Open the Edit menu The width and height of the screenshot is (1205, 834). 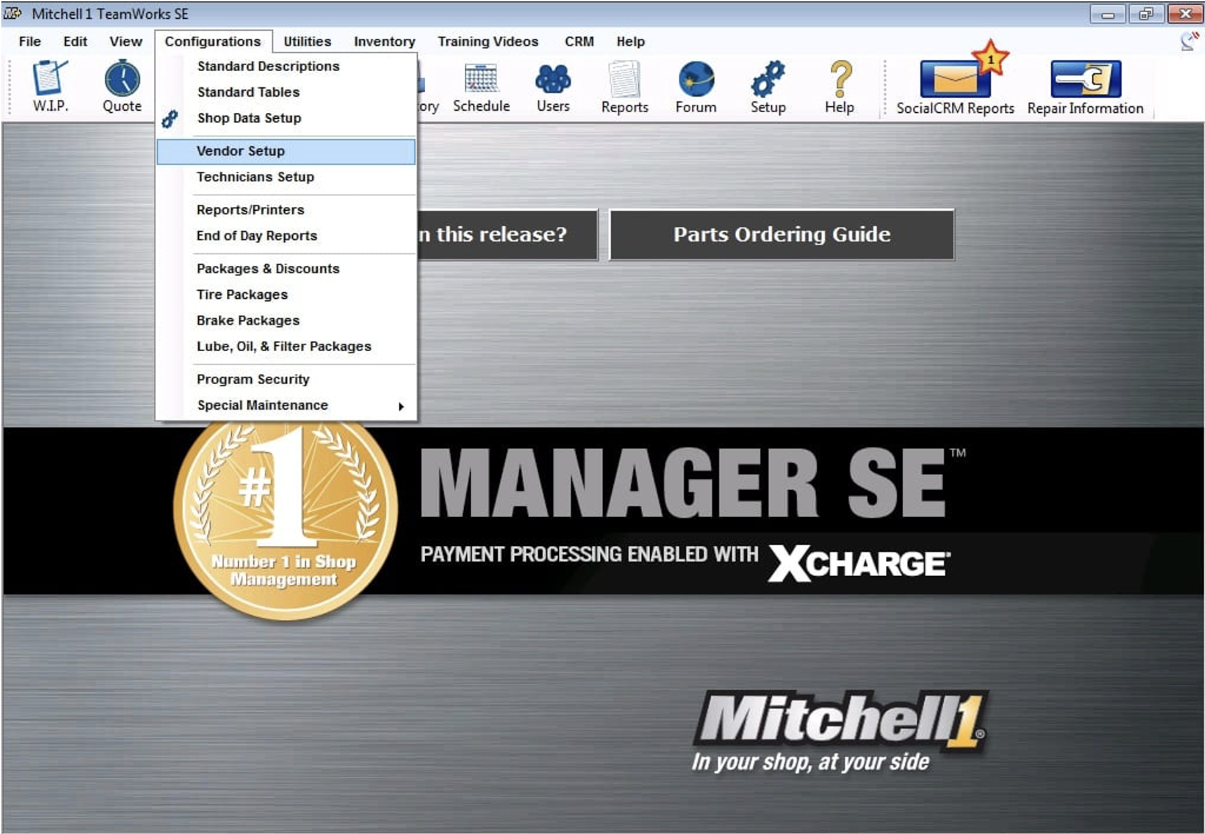pyautogui.click(x=75, y=42)
